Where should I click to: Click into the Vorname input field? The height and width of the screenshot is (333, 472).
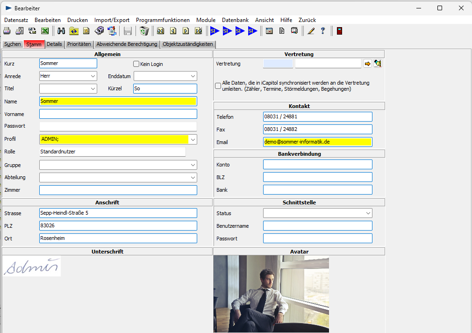coord(118,114)
